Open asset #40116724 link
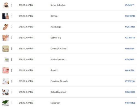 [x=130, y=70]
